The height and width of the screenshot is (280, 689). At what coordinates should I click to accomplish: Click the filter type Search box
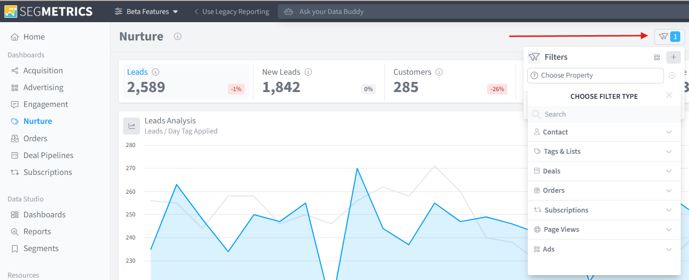click(x=604, y=114)
